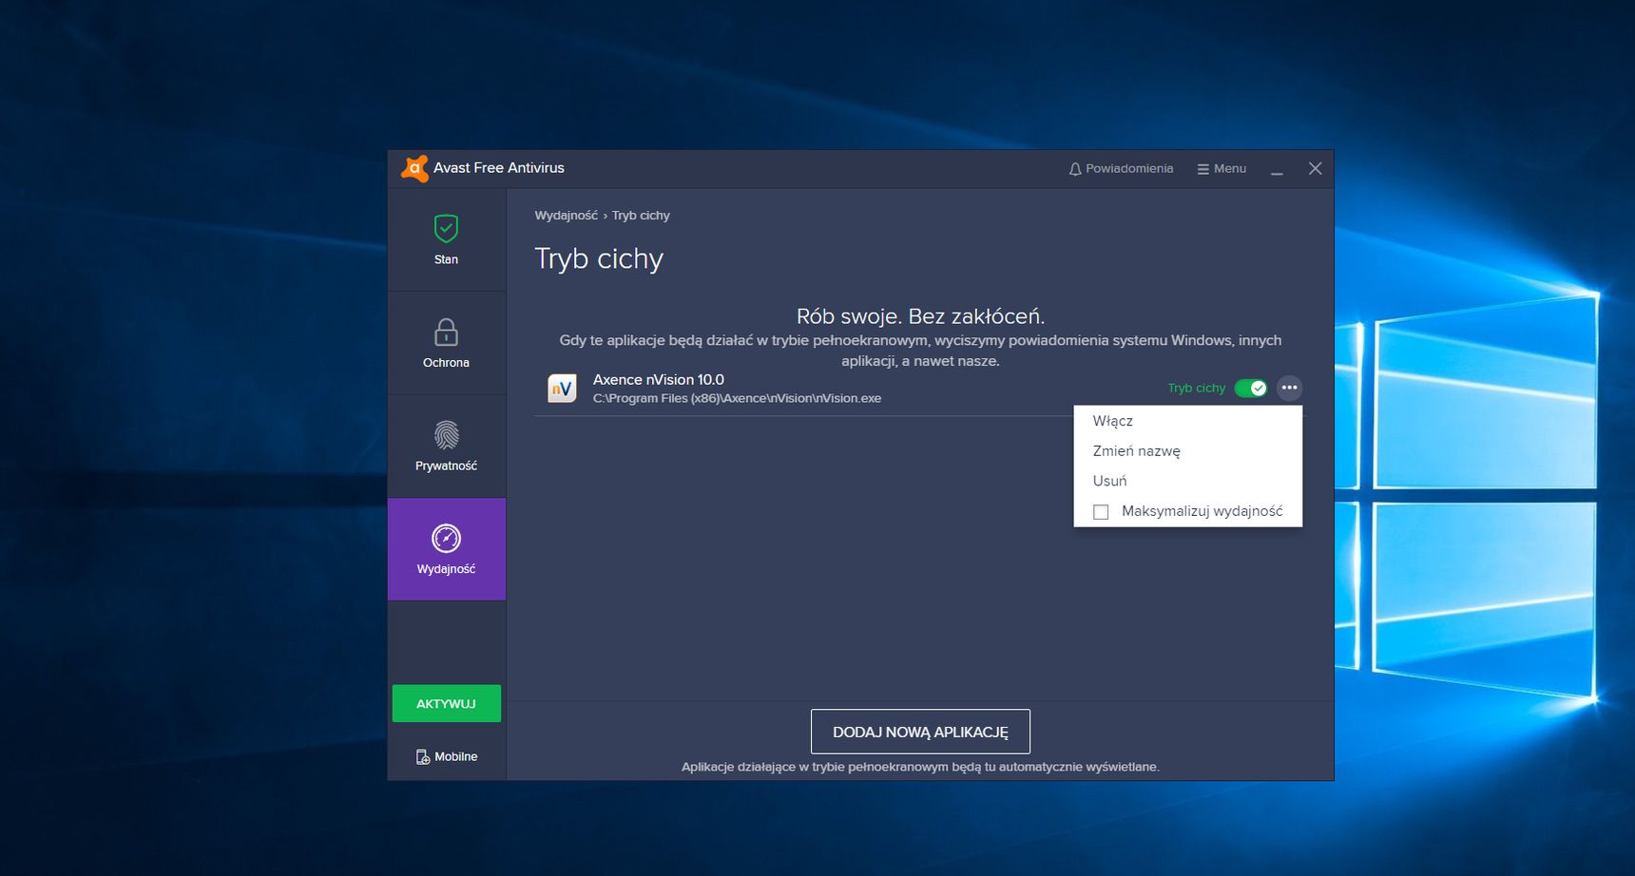Open the Prywatność fingerprint section
This screenshot has width=1635, height=876.
click(446, 447)
